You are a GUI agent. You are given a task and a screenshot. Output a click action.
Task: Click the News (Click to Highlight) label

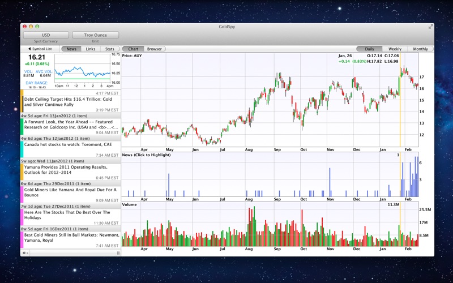147,155
